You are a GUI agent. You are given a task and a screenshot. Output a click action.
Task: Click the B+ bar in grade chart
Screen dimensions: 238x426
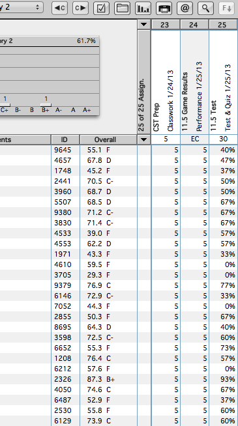click(46, 105)
